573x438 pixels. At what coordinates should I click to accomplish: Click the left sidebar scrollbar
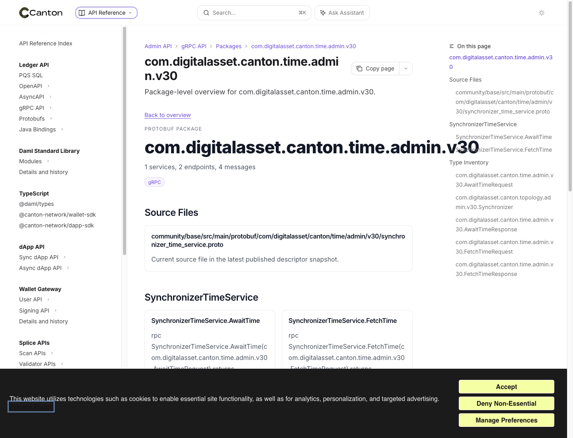pos(125,141)
